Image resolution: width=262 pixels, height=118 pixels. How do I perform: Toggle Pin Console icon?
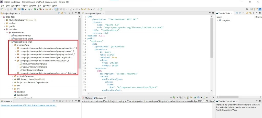coord(195,98)
